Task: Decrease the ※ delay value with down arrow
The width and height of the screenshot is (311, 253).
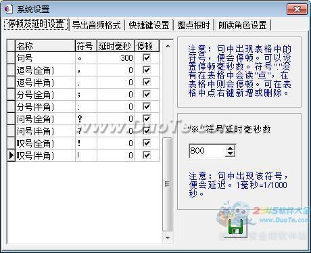Action: [230, 154]
